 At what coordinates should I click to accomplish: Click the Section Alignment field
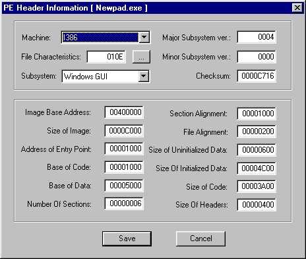(257, 114)
